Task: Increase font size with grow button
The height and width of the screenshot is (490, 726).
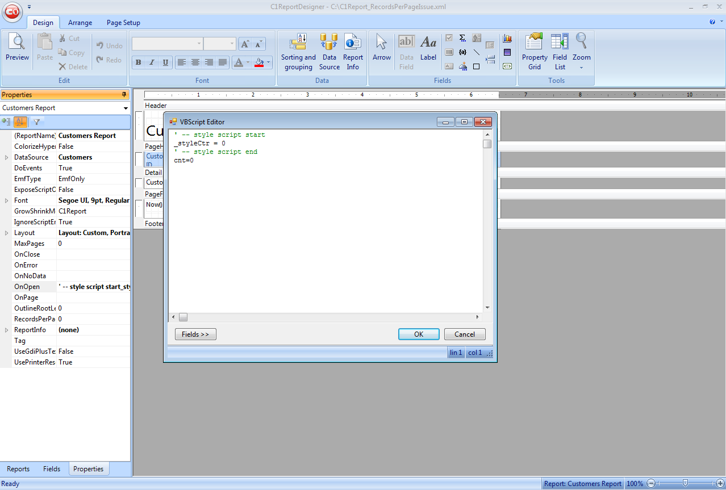Action: 245,44
